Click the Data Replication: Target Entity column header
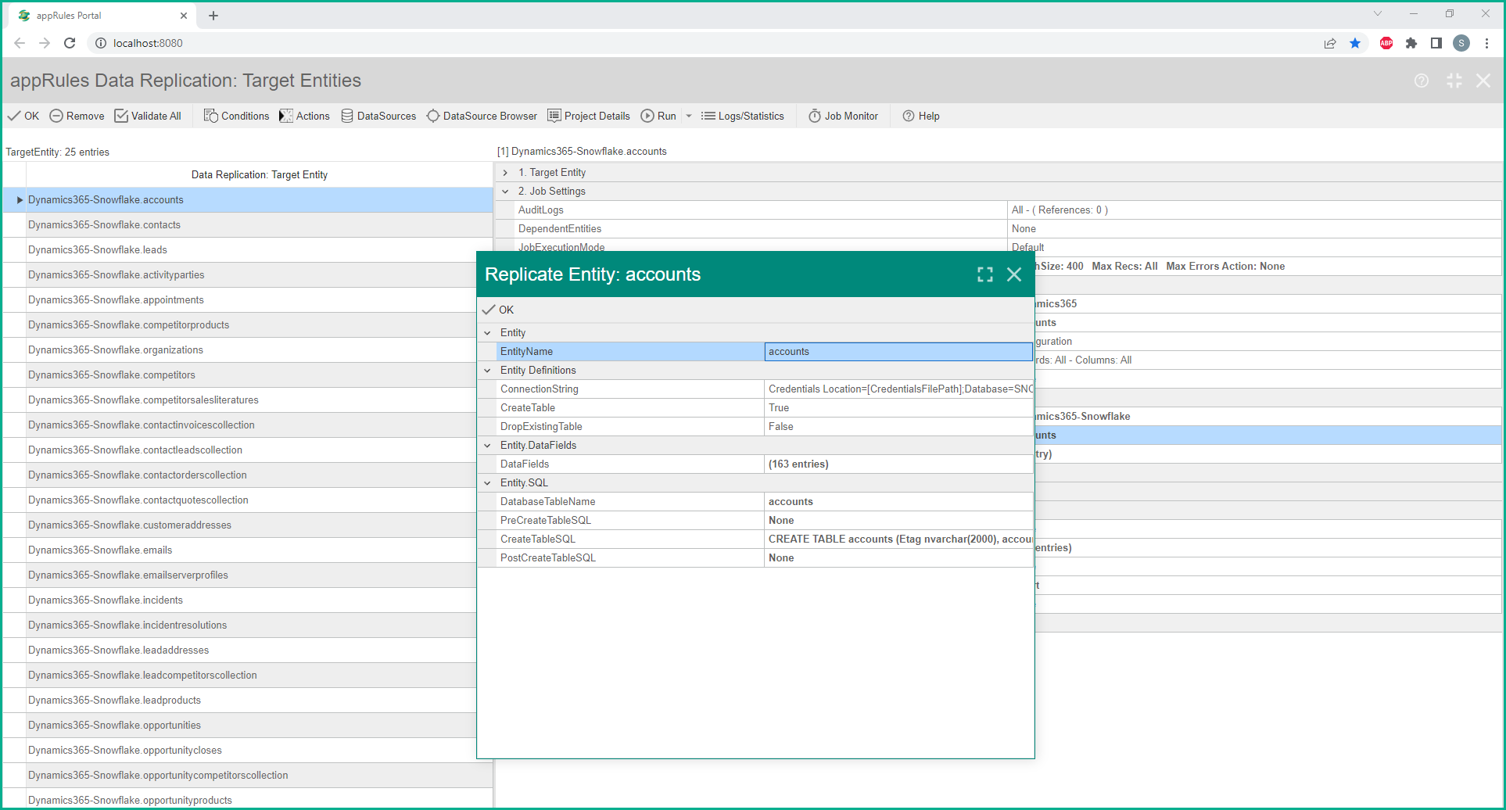 point(259,174)
